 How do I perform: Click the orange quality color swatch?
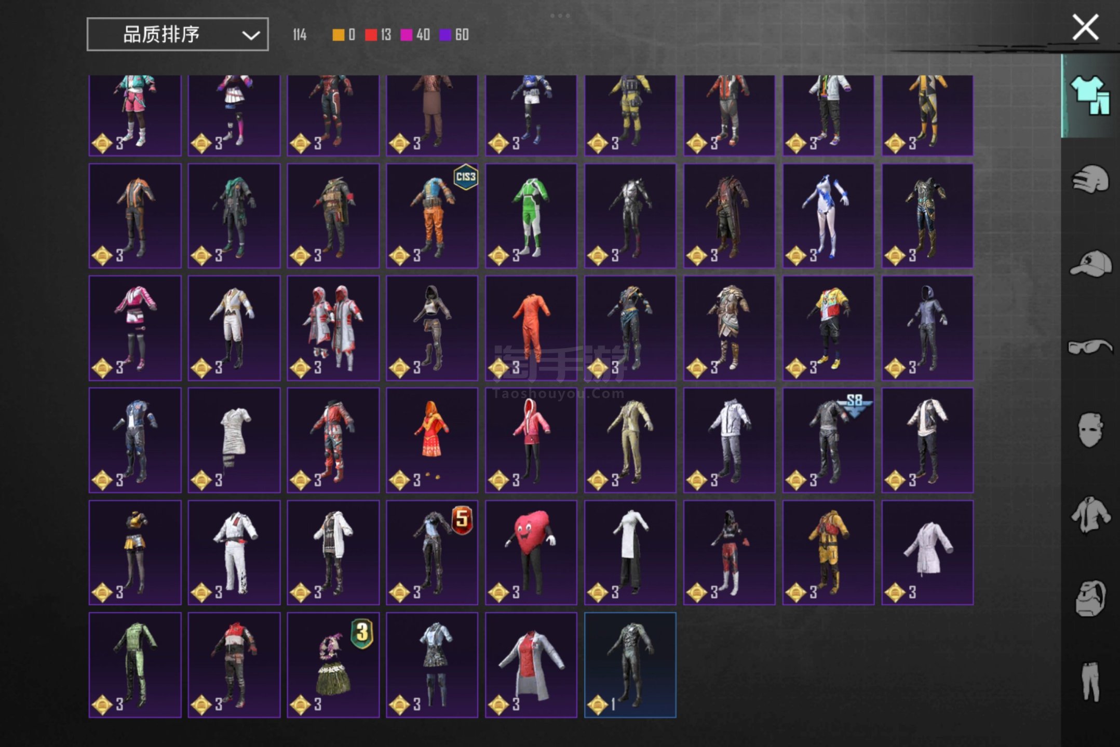338,35
